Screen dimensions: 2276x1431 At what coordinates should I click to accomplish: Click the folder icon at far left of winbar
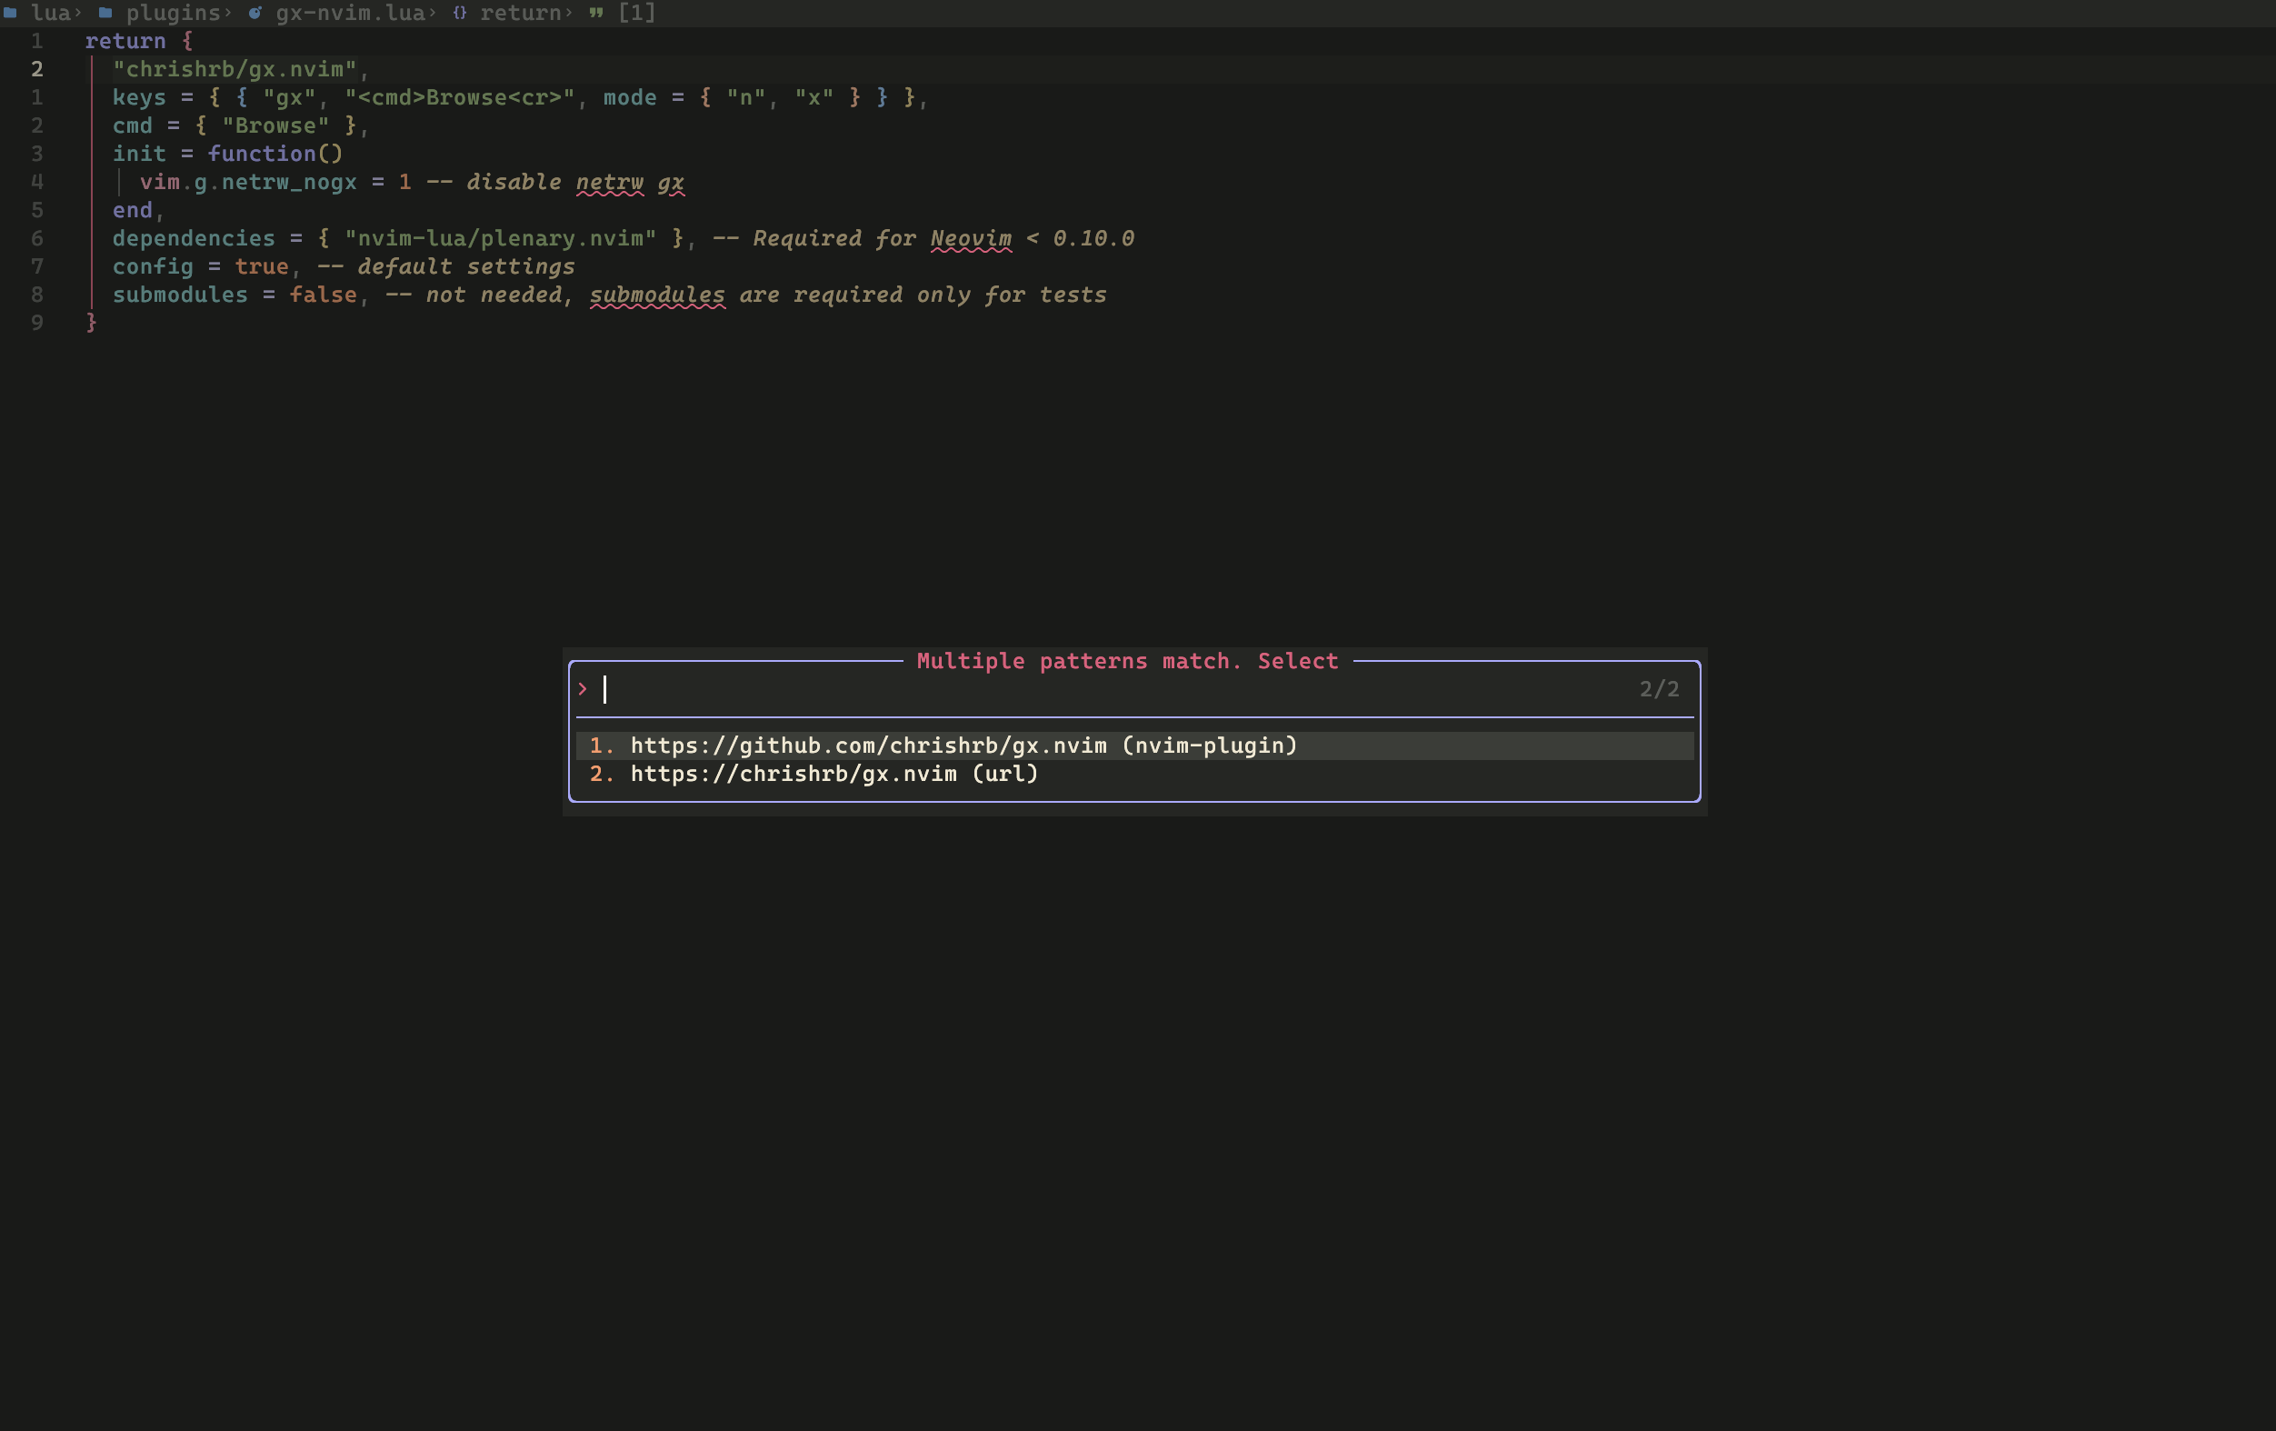click(x=11, y=13)
